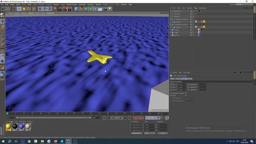
Task: Select blue material swatch
Action: point(22,127)
